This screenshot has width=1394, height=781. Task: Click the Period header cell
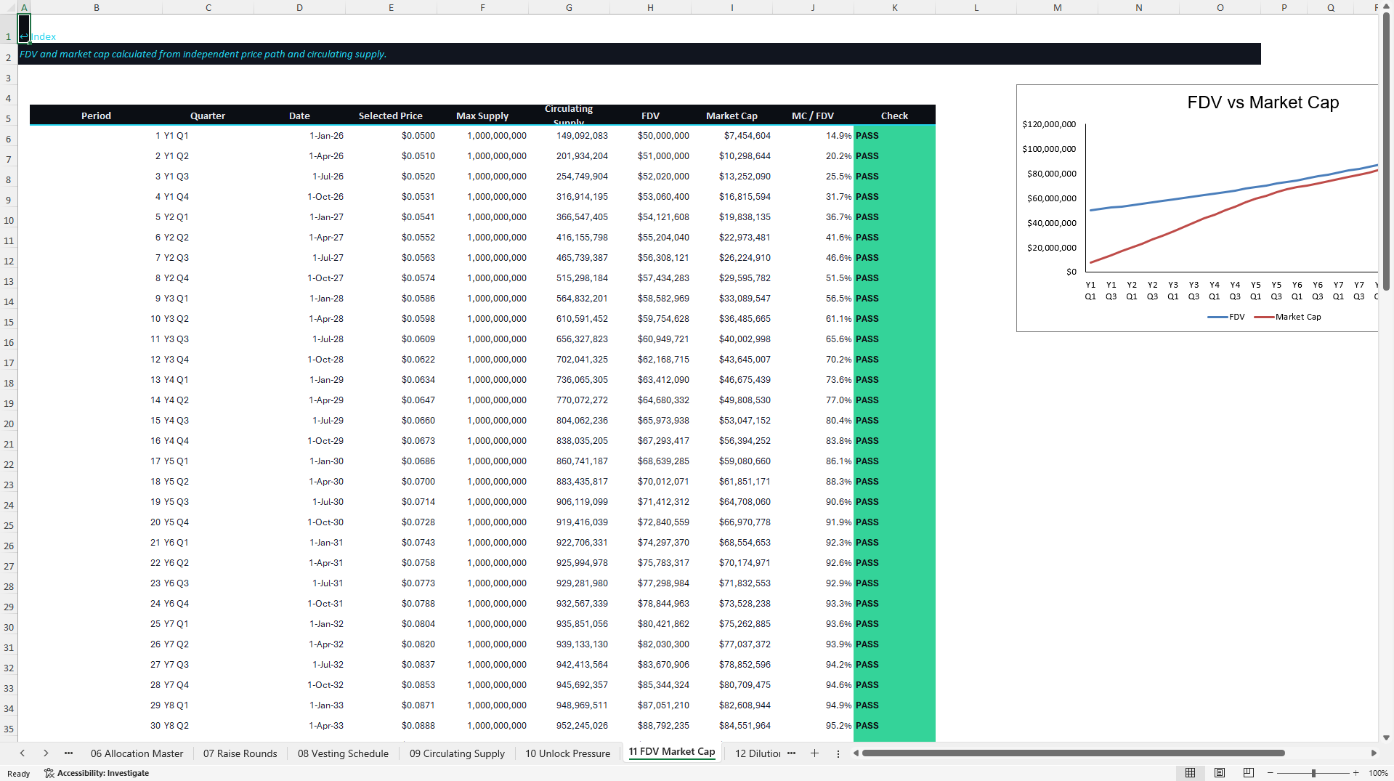coord(96,116)
